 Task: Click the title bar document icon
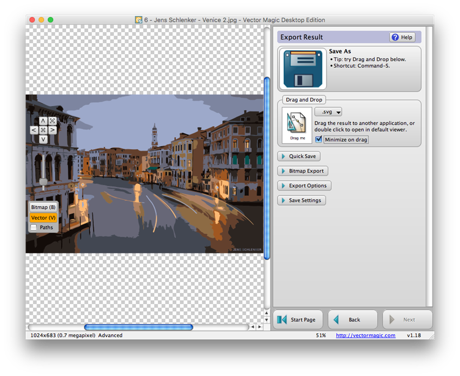[x=138, y=20]
